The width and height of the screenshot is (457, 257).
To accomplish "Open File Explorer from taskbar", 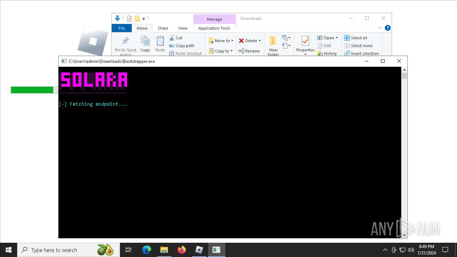I will click(164, 250).
